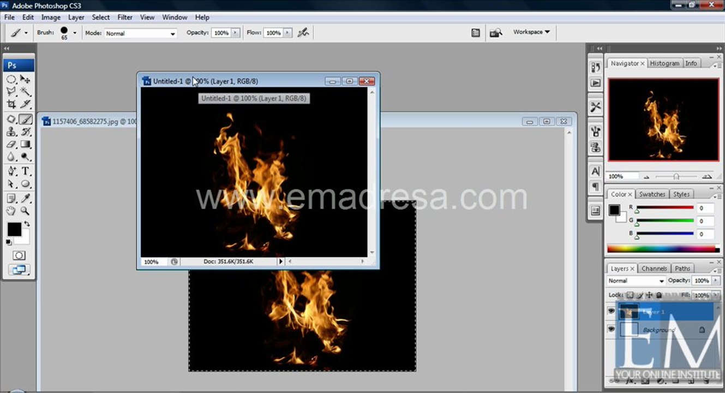Select the Type tool
Viewport: 725px width, 393px height.
tap(25, 171)
